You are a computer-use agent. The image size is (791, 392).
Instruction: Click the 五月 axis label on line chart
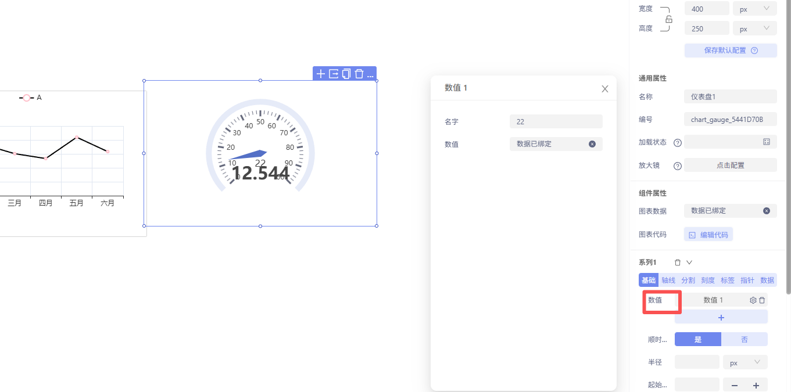[76, 203]
